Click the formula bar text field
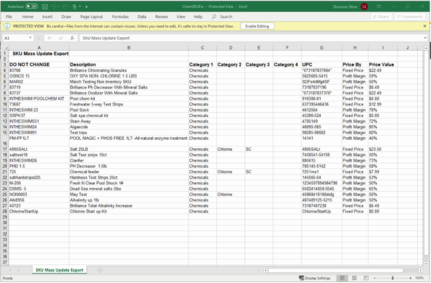The width and height of the screenshot is (431, 283). click(251, 38)
